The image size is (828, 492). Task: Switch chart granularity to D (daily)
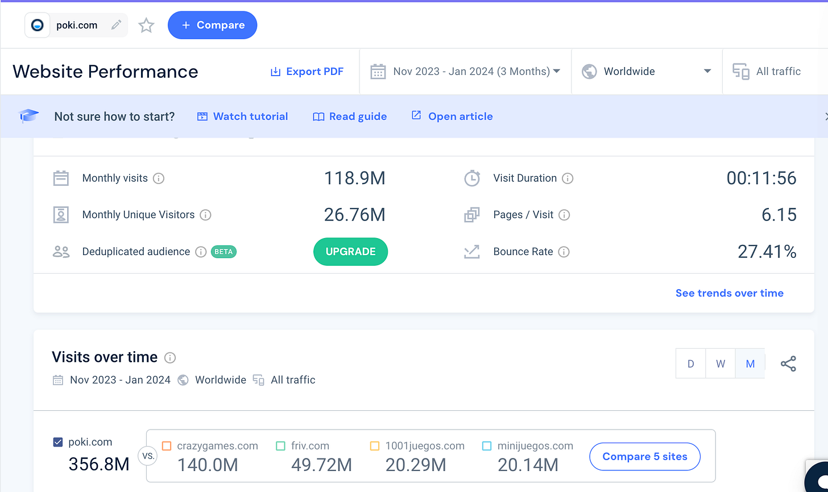pyautogui.click(x=691, y=364)
